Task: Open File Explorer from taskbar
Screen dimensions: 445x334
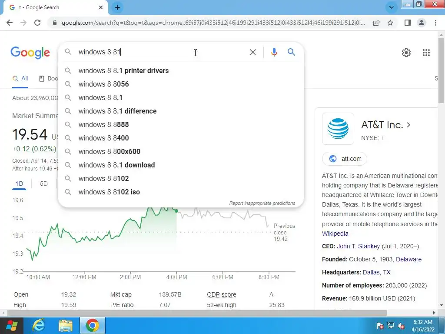Action: 66,325
